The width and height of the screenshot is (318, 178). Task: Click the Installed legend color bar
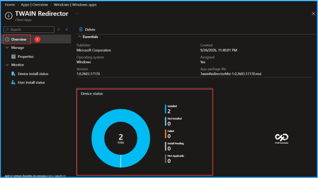166,109
